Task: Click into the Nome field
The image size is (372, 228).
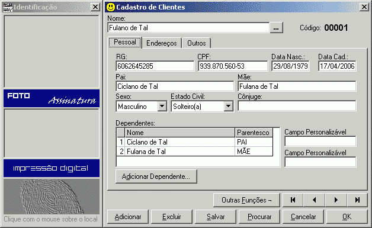Action: point(188,28)
